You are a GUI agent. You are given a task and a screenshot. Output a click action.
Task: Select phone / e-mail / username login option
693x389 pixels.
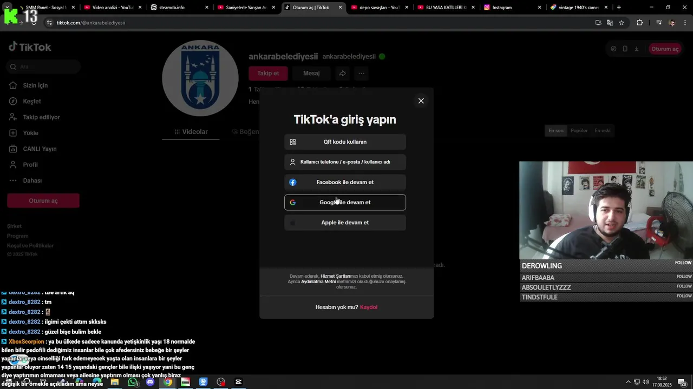pos(345,162)
